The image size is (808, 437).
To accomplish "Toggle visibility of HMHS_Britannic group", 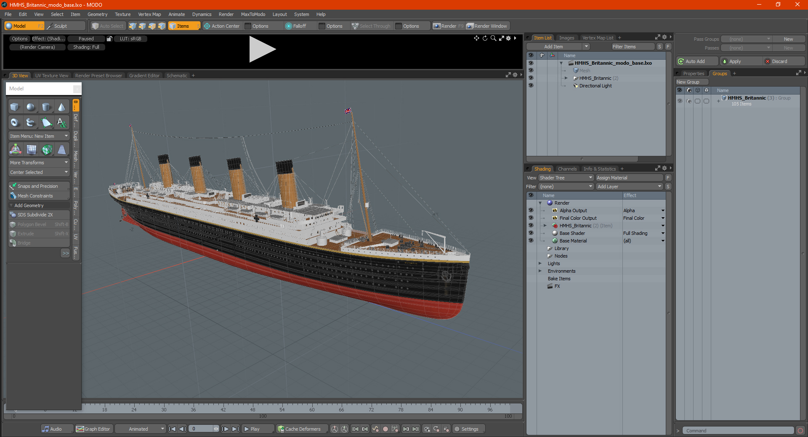I will (x=680, y=101).
